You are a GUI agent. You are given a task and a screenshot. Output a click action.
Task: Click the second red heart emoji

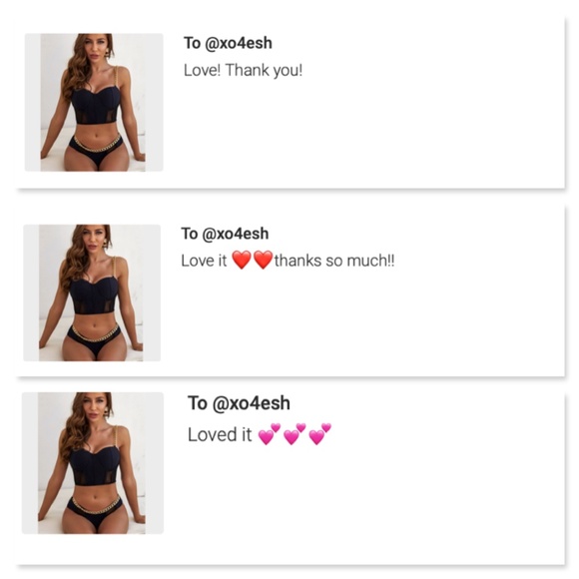(264, 260)
